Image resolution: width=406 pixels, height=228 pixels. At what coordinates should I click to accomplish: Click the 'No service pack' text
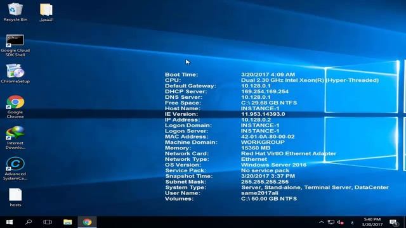265,170
